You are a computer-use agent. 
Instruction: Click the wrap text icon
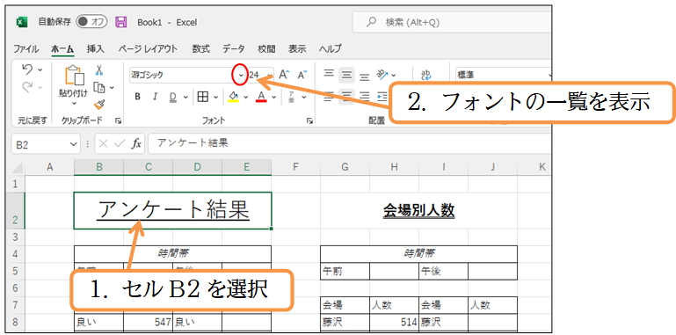[426, 75]
